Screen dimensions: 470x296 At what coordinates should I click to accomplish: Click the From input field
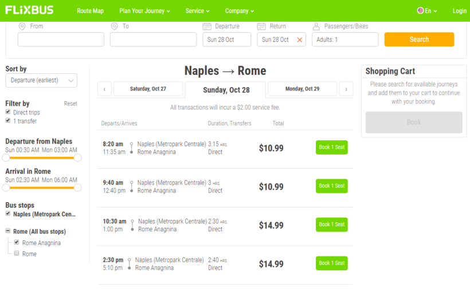point(61,40)
